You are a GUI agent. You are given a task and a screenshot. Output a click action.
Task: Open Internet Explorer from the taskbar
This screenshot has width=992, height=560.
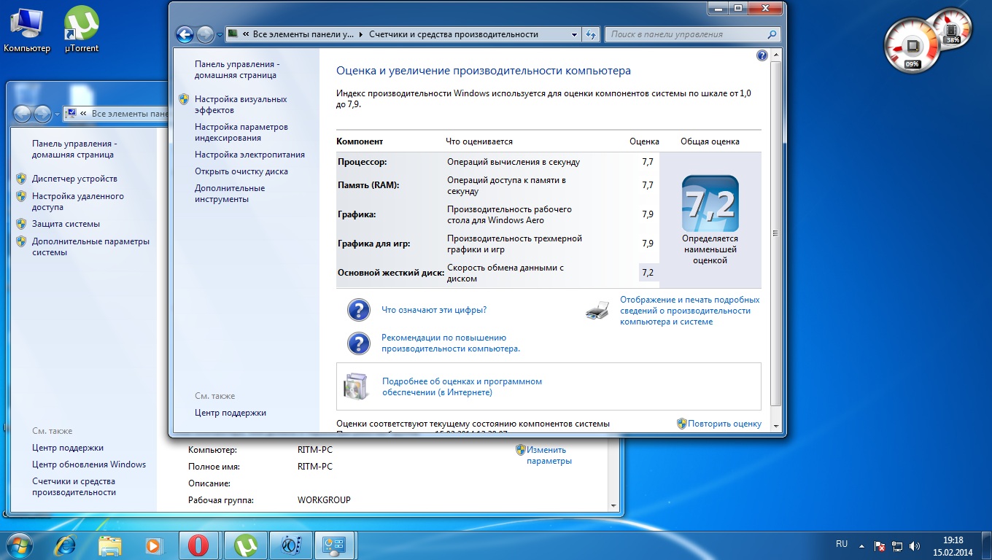tap(66, 545)
